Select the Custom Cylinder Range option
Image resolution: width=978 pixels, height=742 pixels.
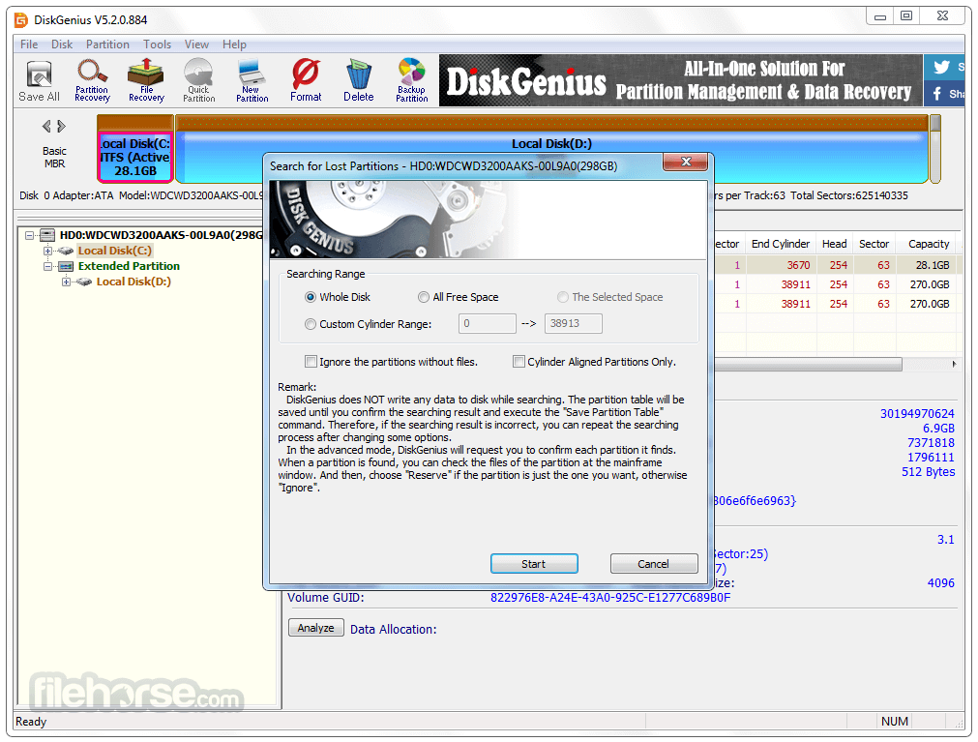(310, 324)
